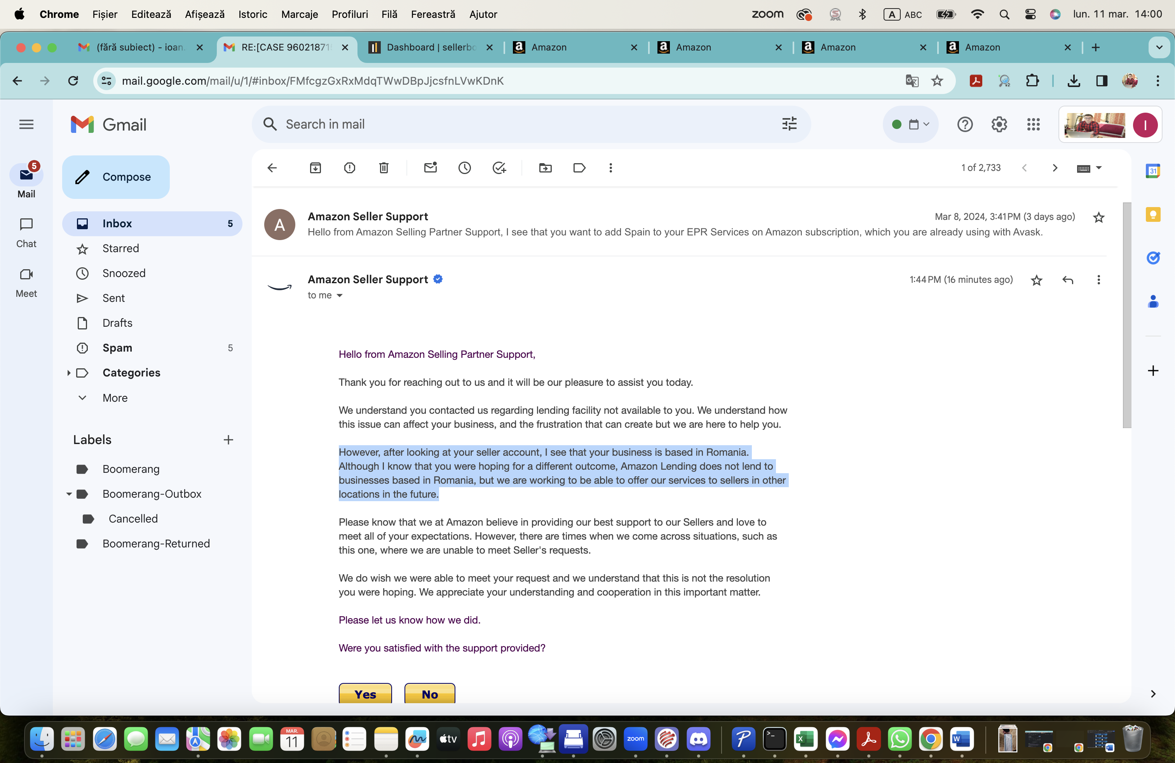Open Discord from the Dock

point(698,739)
